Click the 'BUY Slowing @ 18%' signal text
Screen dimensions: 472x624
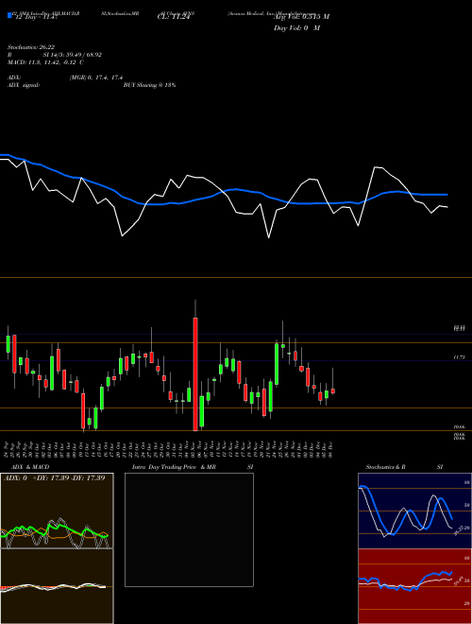(x=149, y=85)
